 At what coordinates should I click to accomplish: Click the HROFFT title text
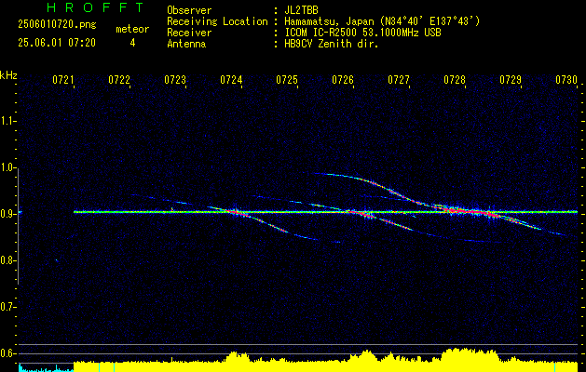coord(95,7)
